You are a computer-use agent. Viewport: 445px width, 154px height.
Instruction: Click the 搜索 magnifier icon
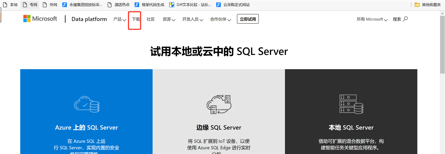(405, 19)
